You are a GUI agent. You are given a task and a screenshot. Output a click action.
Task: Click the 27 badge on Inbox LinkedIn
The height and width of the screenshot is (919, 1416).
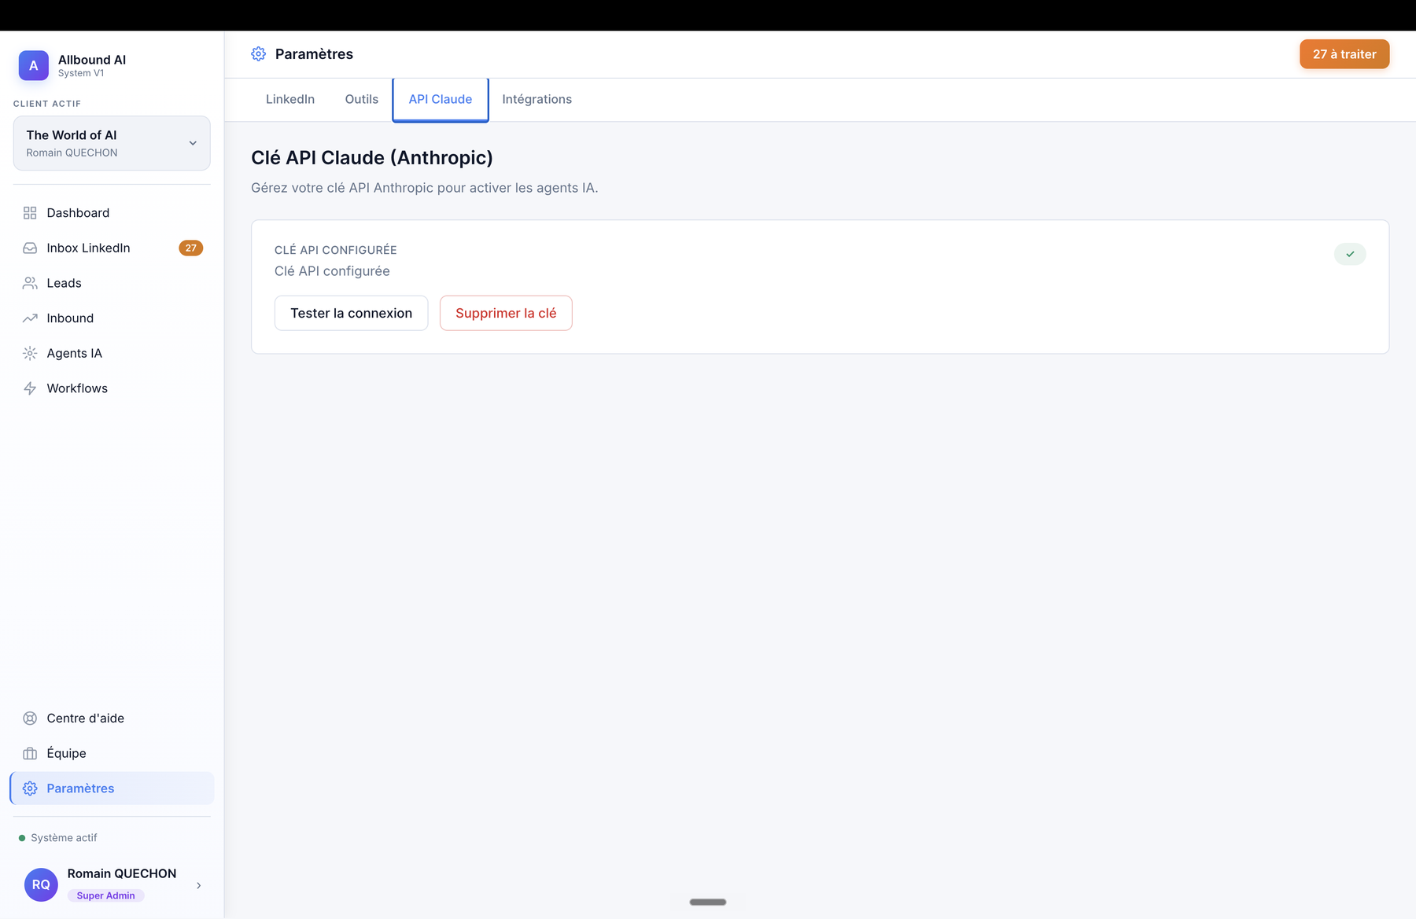click(191, 248)
